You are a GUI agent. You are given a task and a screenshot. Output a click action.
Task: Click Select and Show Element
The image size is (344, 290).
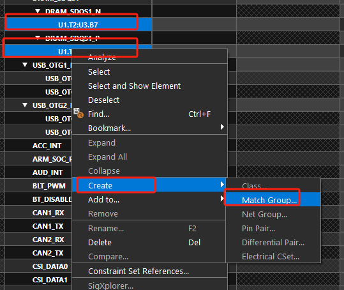coord(134,86)
